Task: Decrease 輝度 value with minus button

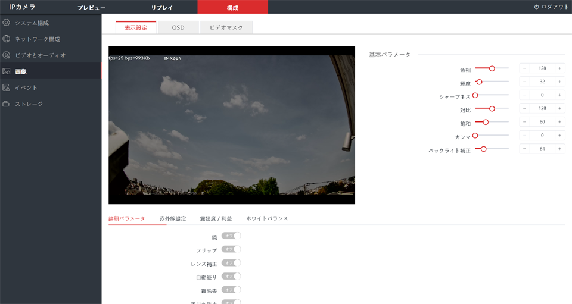Action: pyautogui.click(x=524, y=82)
